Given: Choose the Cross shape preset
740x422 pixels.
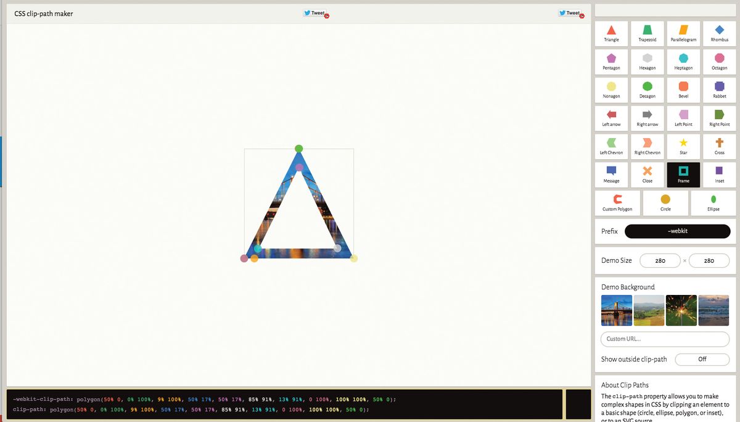Looking at the screenshot, I should [719, 146].
